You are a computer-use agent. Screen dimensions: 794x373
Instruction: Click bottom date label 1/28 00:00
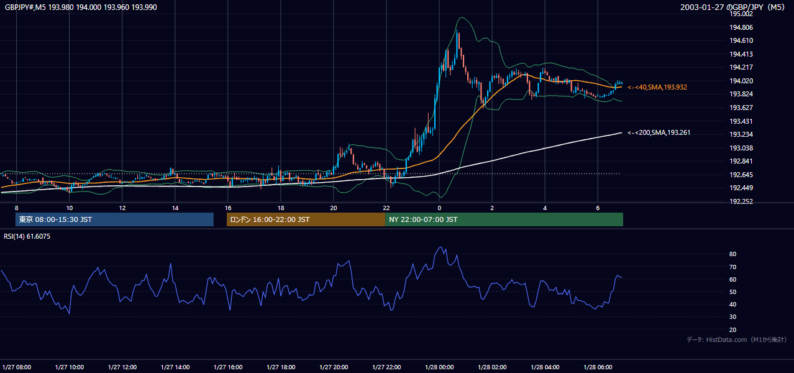point(439,367)
